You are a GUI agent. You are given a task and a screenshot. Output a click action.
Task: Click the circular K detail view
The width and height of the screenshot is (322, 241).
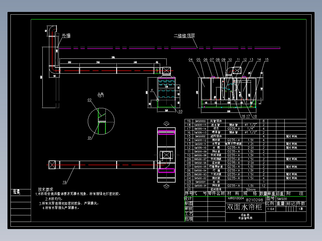click(101, 121)
